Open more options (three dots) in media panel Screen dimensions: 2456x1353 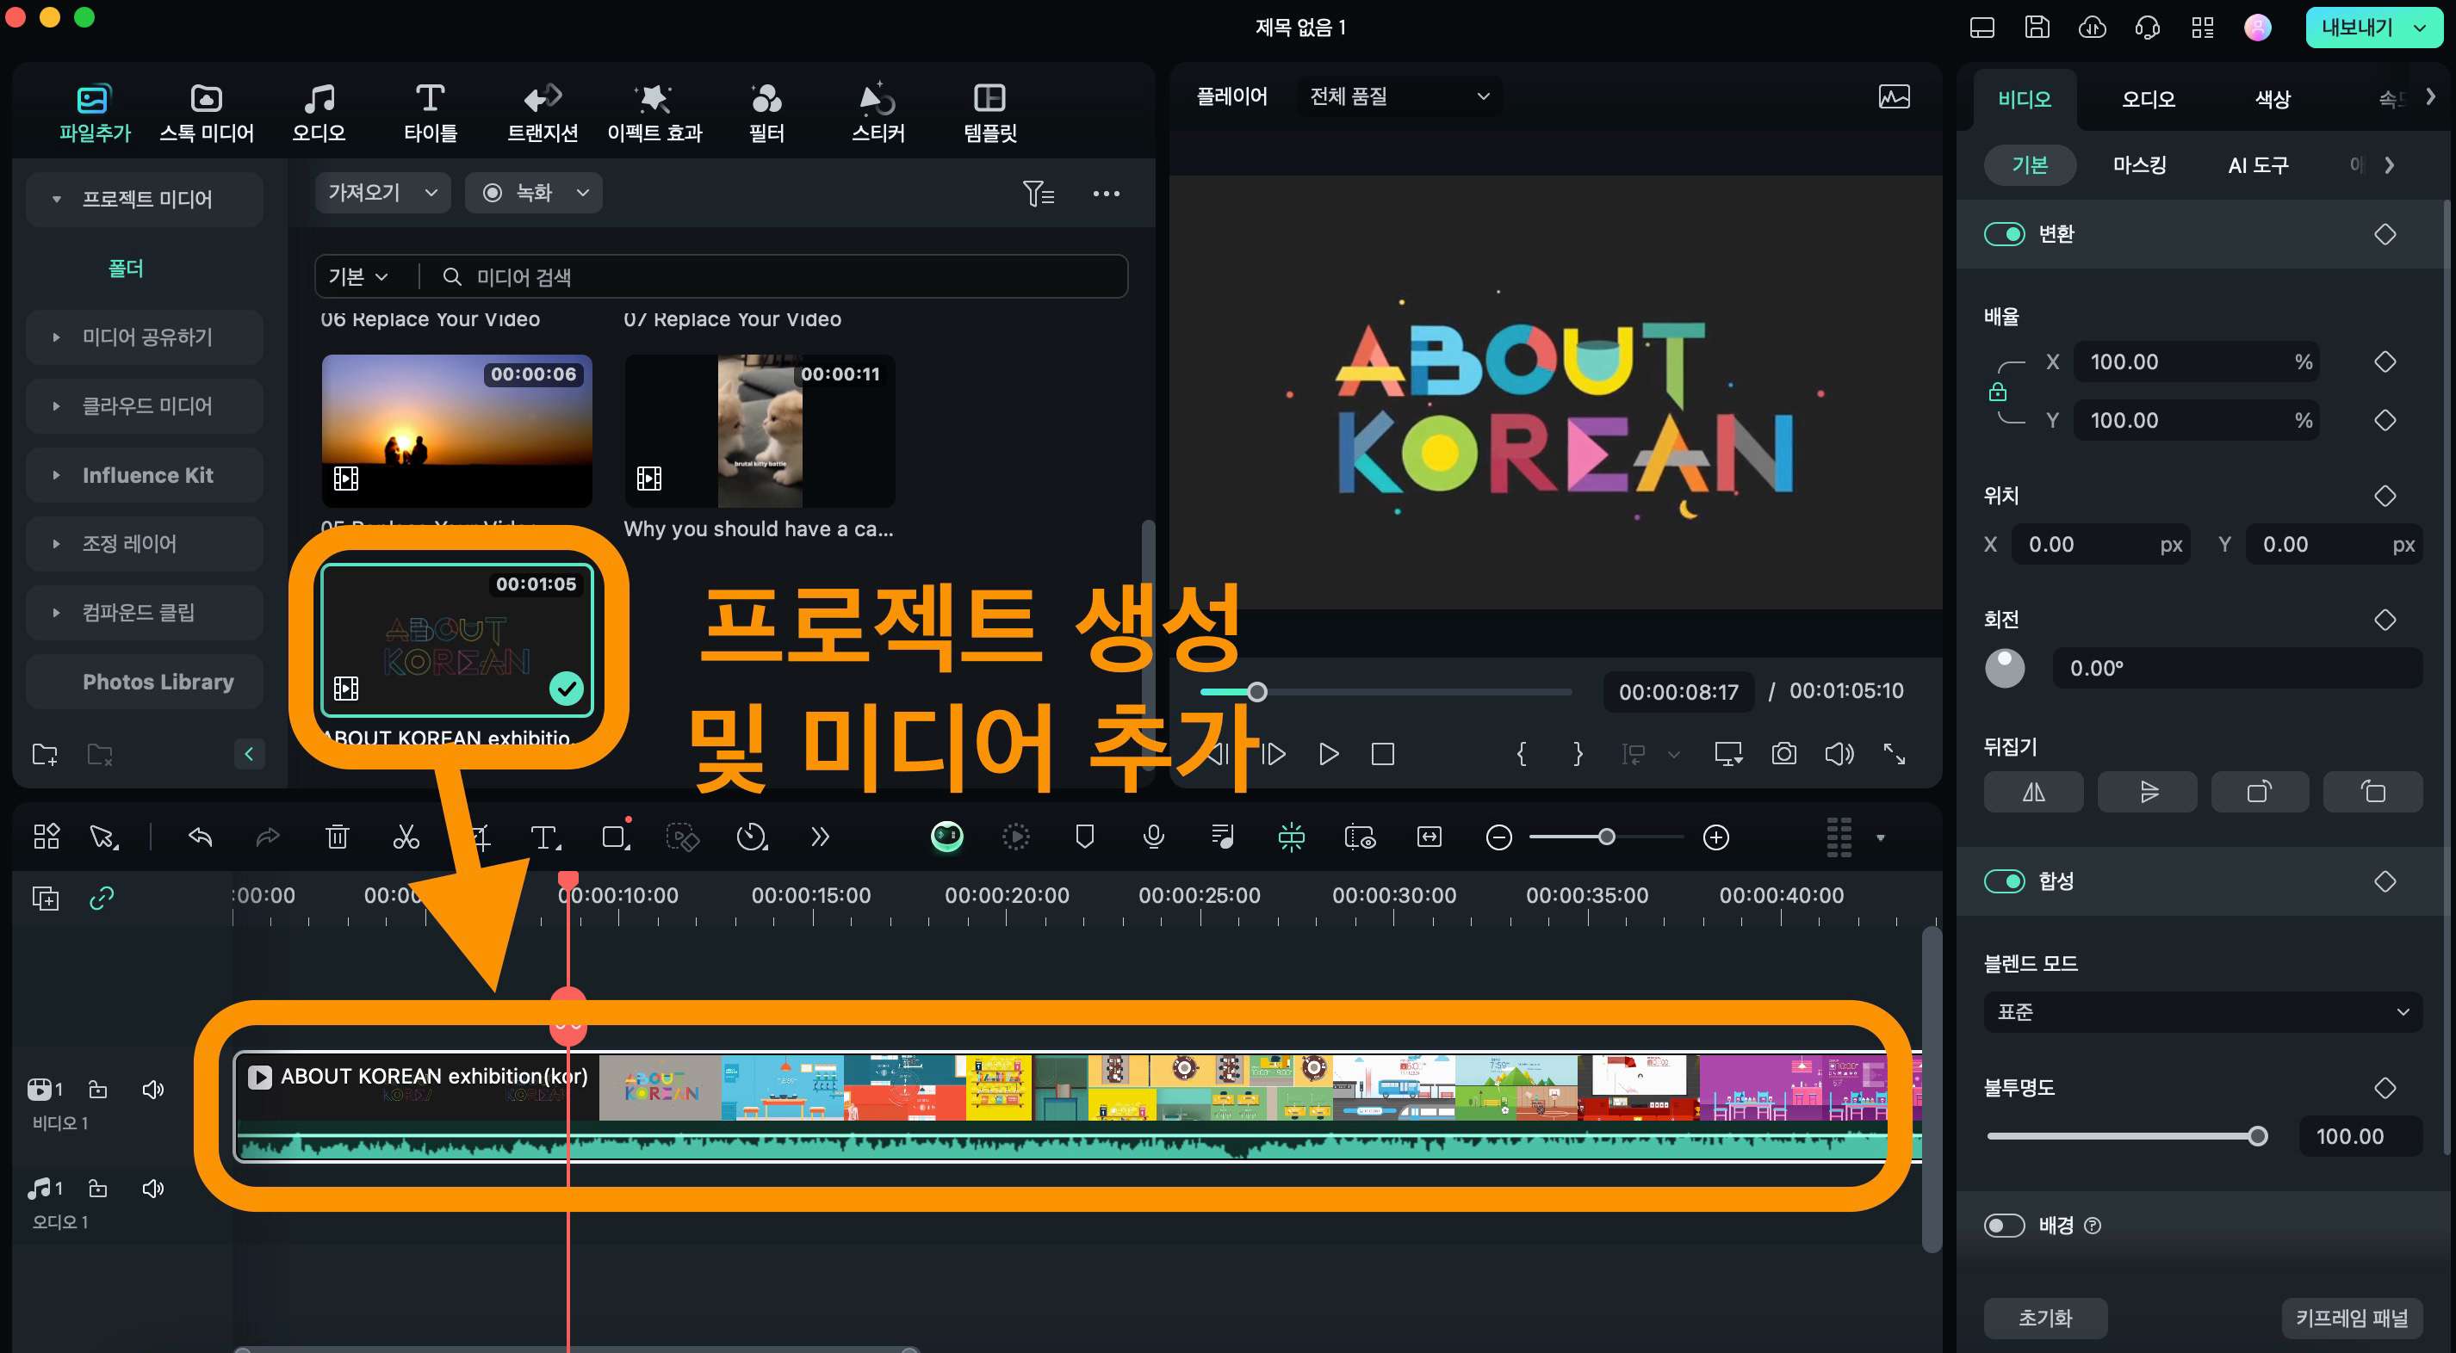[x=1106, y=194]
